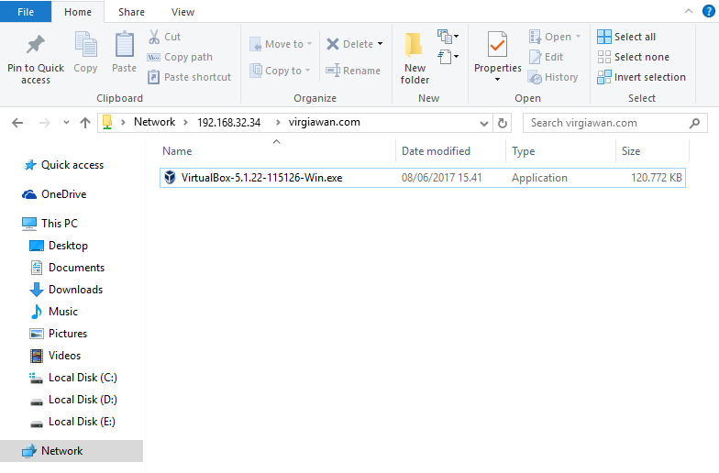Image resolution: width=719 pixels, height=473 pixels.
Task: Click the Network breadcrumb in address bar
Action: tap(154, 122)
